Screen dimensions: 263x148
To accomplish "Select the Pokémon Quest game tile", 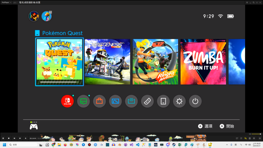I will (59, 62).
